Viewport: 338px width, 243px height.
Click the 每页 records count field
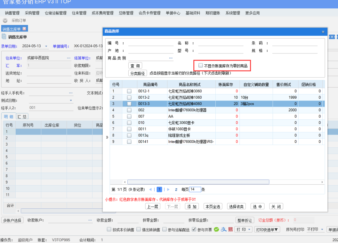(195, 190)
